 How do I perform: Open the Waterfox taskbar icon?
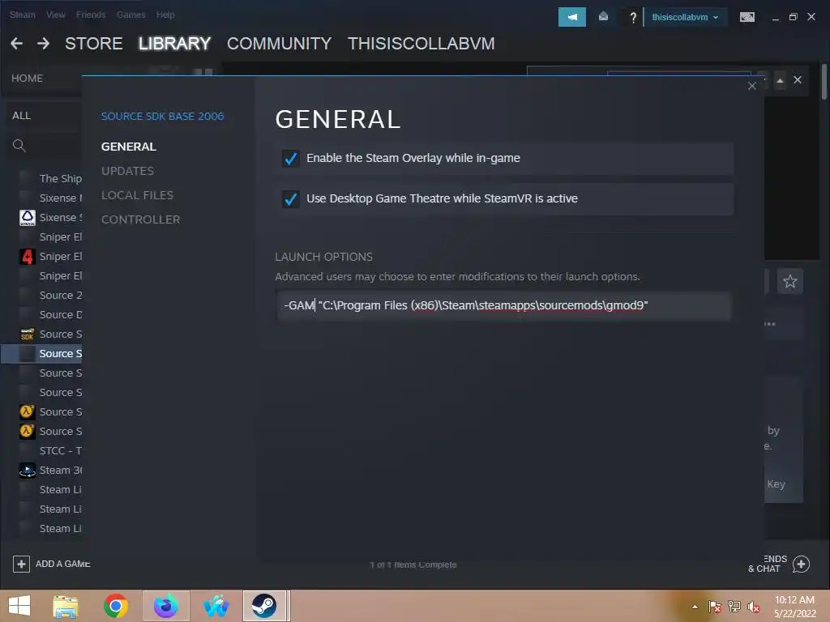(x=216, y=606)
